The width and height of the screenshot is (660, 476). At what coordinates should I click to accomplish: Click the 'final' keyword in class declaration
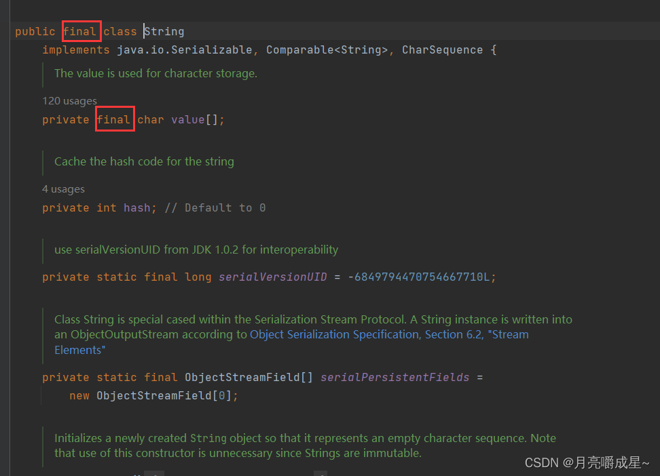[x=80, y=32]
